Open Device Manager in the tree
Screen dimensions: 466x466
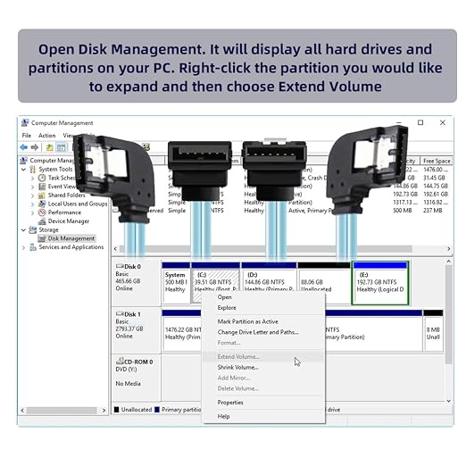(69, 221)
